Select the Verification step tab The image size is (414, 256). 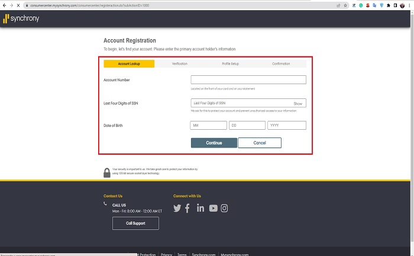tap(180, 63)
